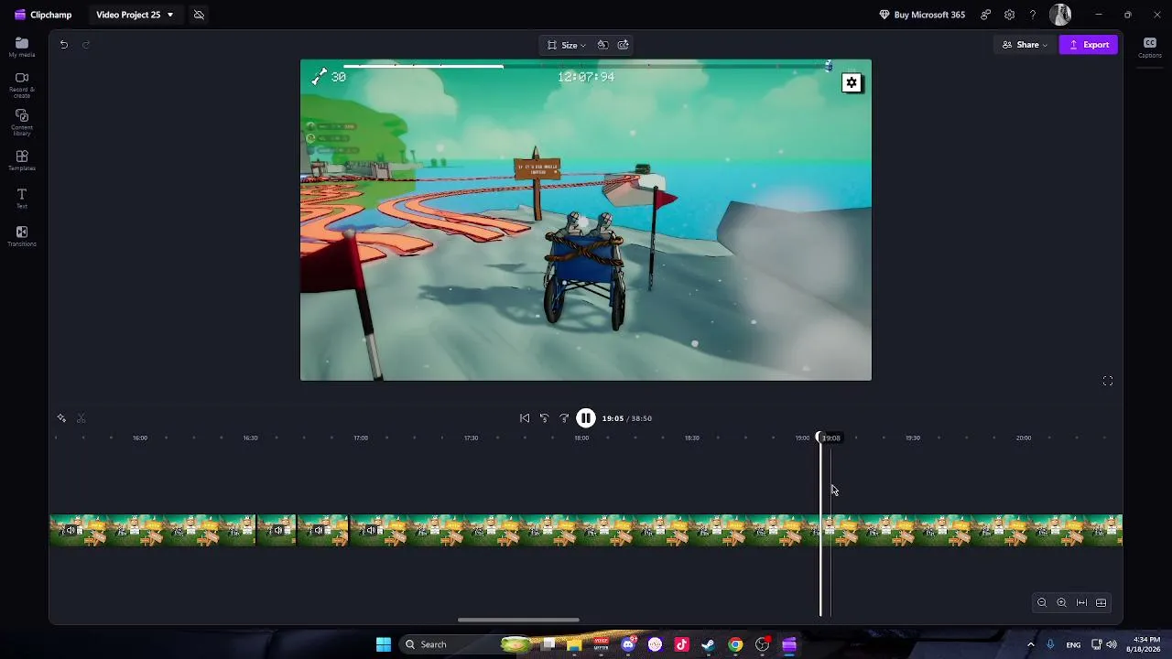Open the Share dropdown
Screen dimensions: 1172x659
[1025, 45]
